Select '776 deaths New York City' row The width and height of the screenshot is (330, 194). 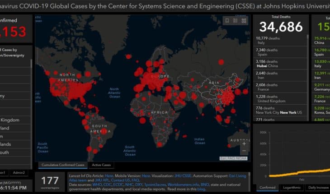coord(280,110)
